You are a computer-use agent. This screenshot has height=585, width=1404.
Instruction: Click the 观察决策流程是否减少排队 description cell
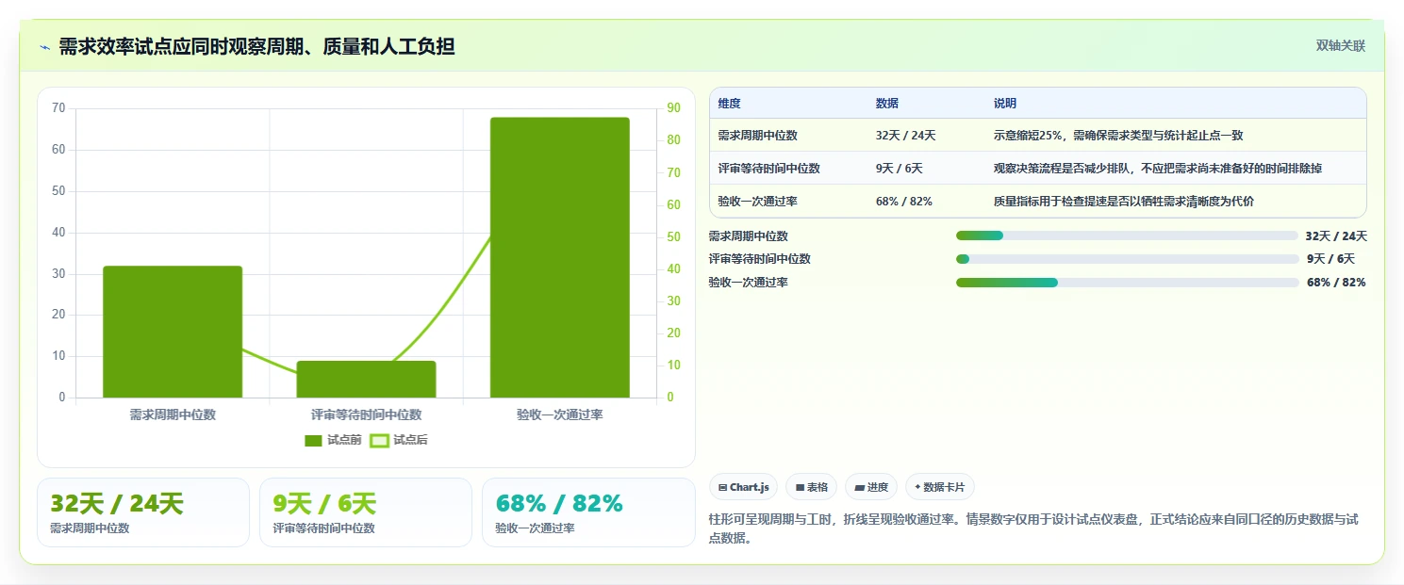pyautogui.click(x=1157, y=169)
